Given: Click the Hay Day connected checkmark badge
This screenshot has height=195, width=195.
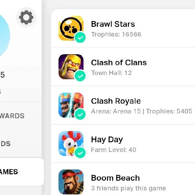Looking at the screenshot, I should pos(80,153).
